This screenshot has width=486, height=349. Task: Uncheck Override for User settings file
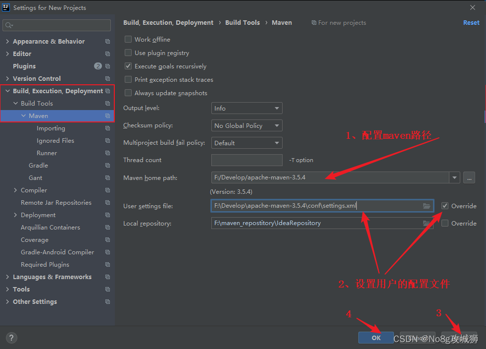coord(445,206)
